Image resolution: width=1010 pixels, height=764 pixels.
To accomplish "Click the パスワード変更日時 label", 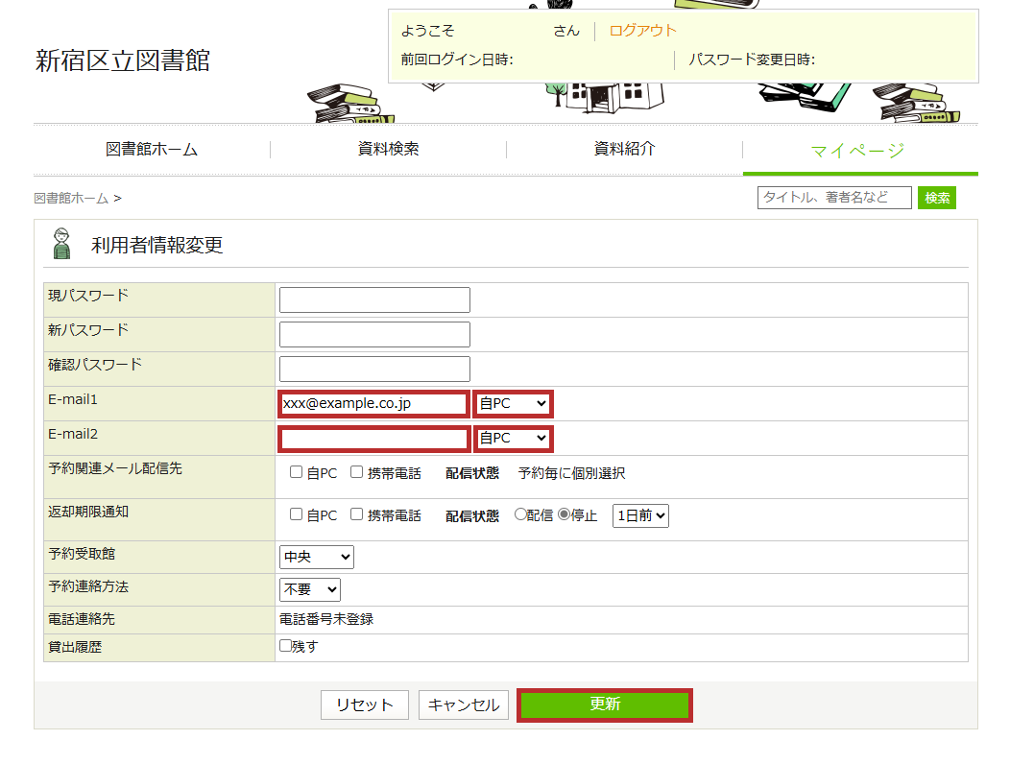I will pos(752,60).
